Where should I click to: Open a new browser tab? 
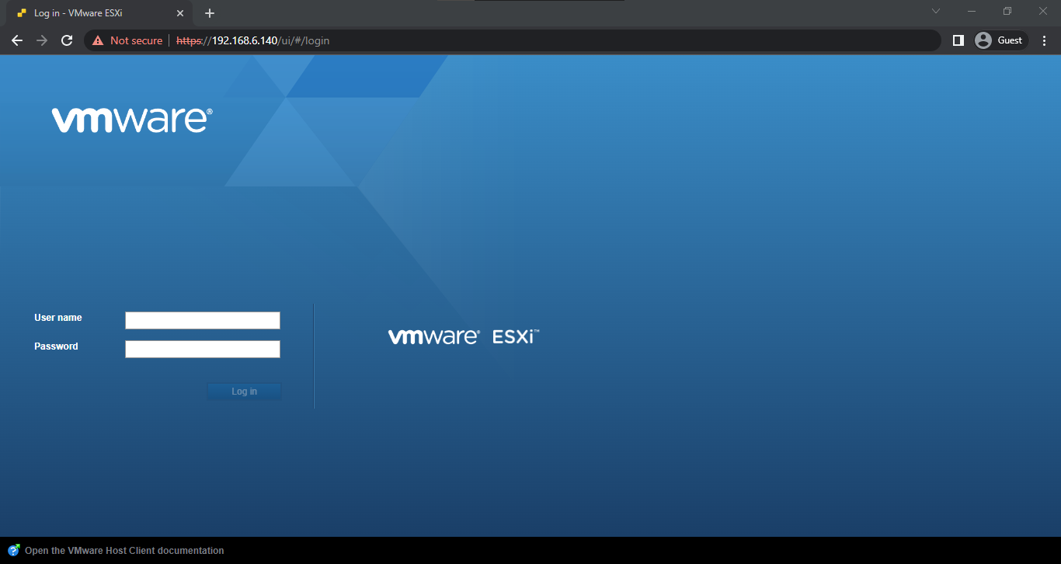(210, 13)
